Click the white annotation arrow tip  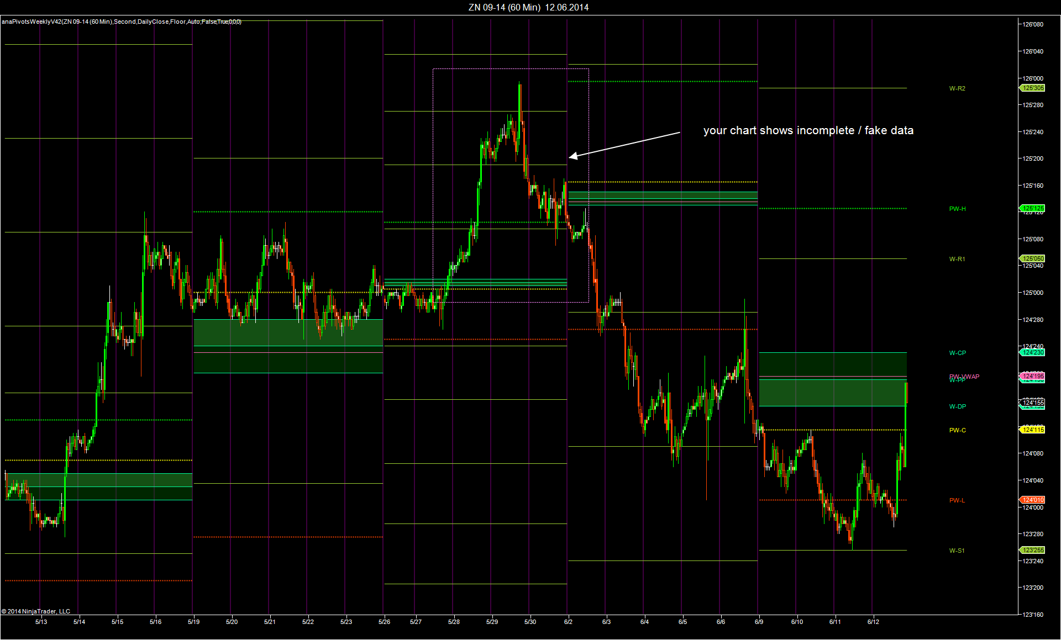(571, 157)
